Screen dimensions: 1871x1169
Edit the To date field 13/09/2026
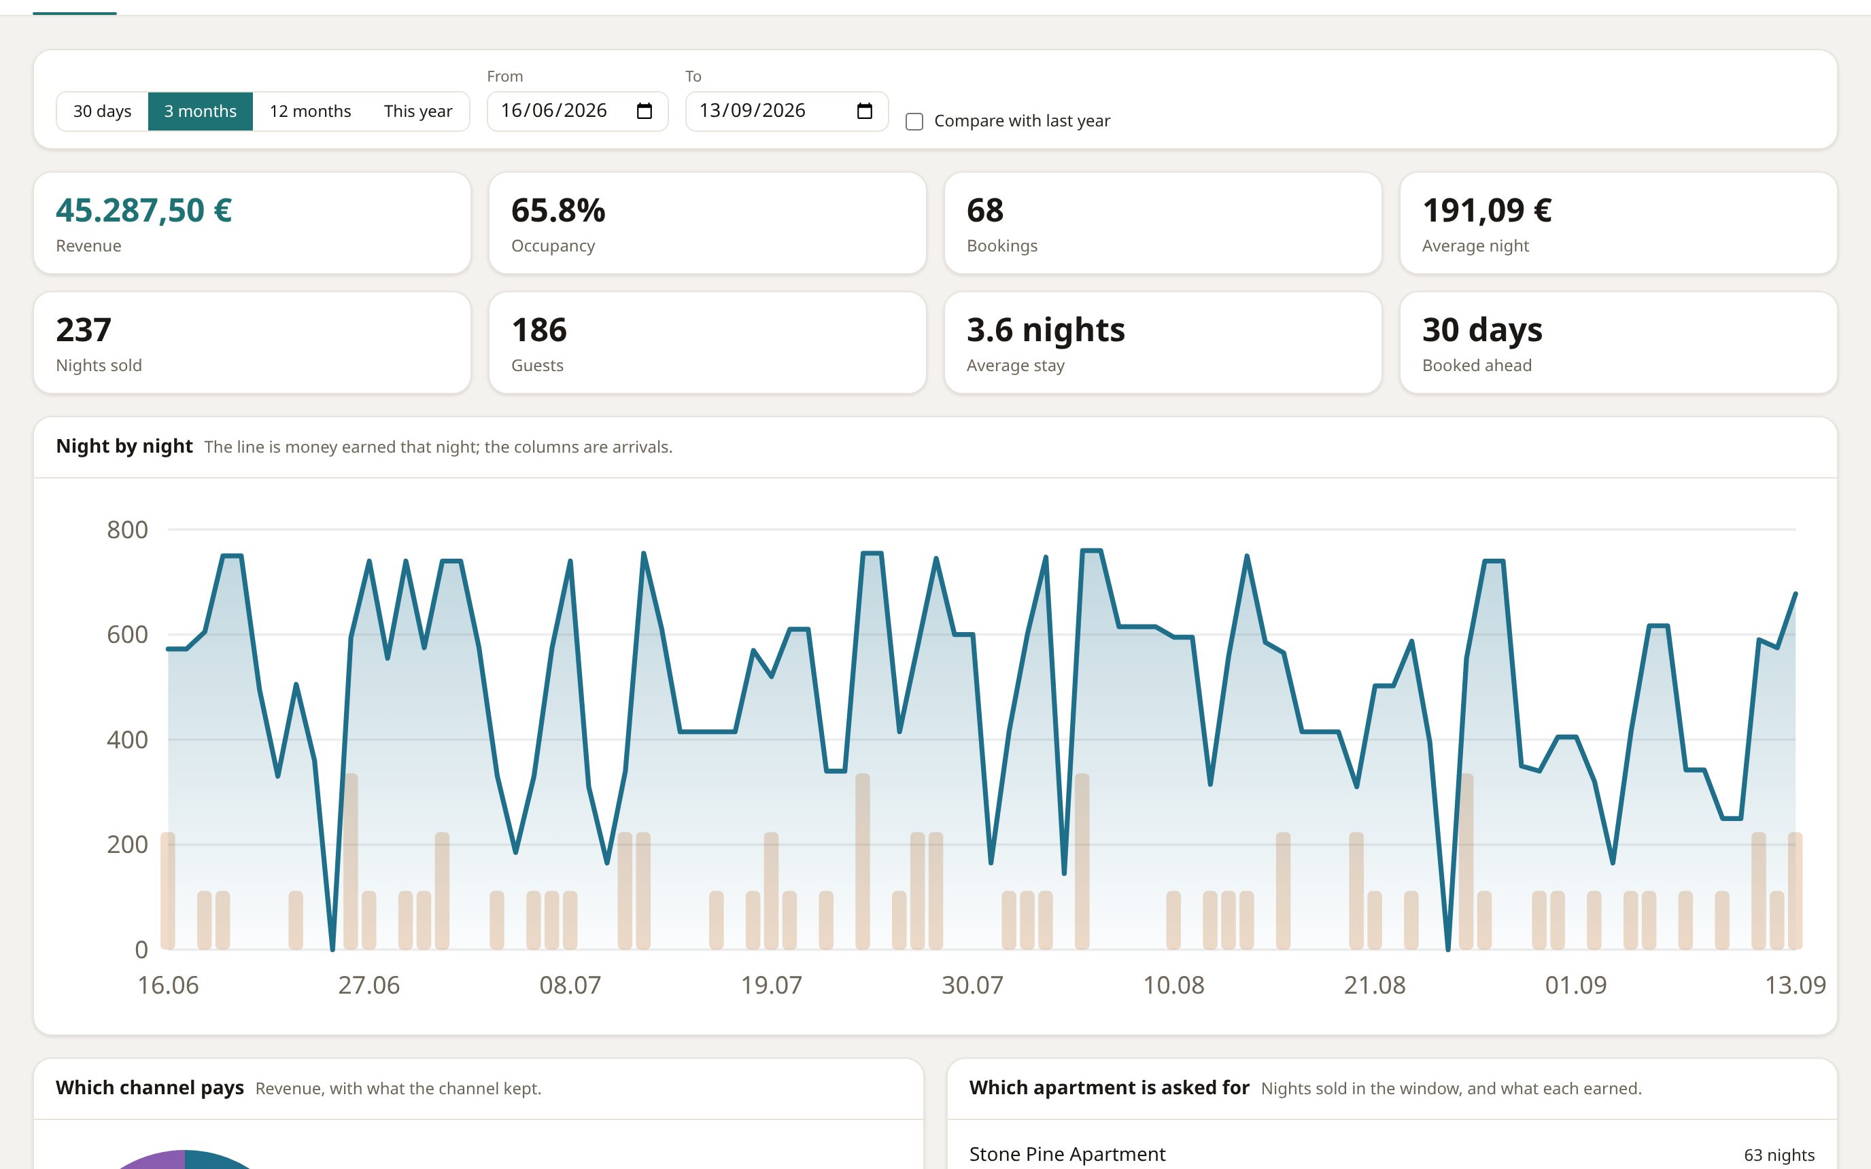coord(787,111)
